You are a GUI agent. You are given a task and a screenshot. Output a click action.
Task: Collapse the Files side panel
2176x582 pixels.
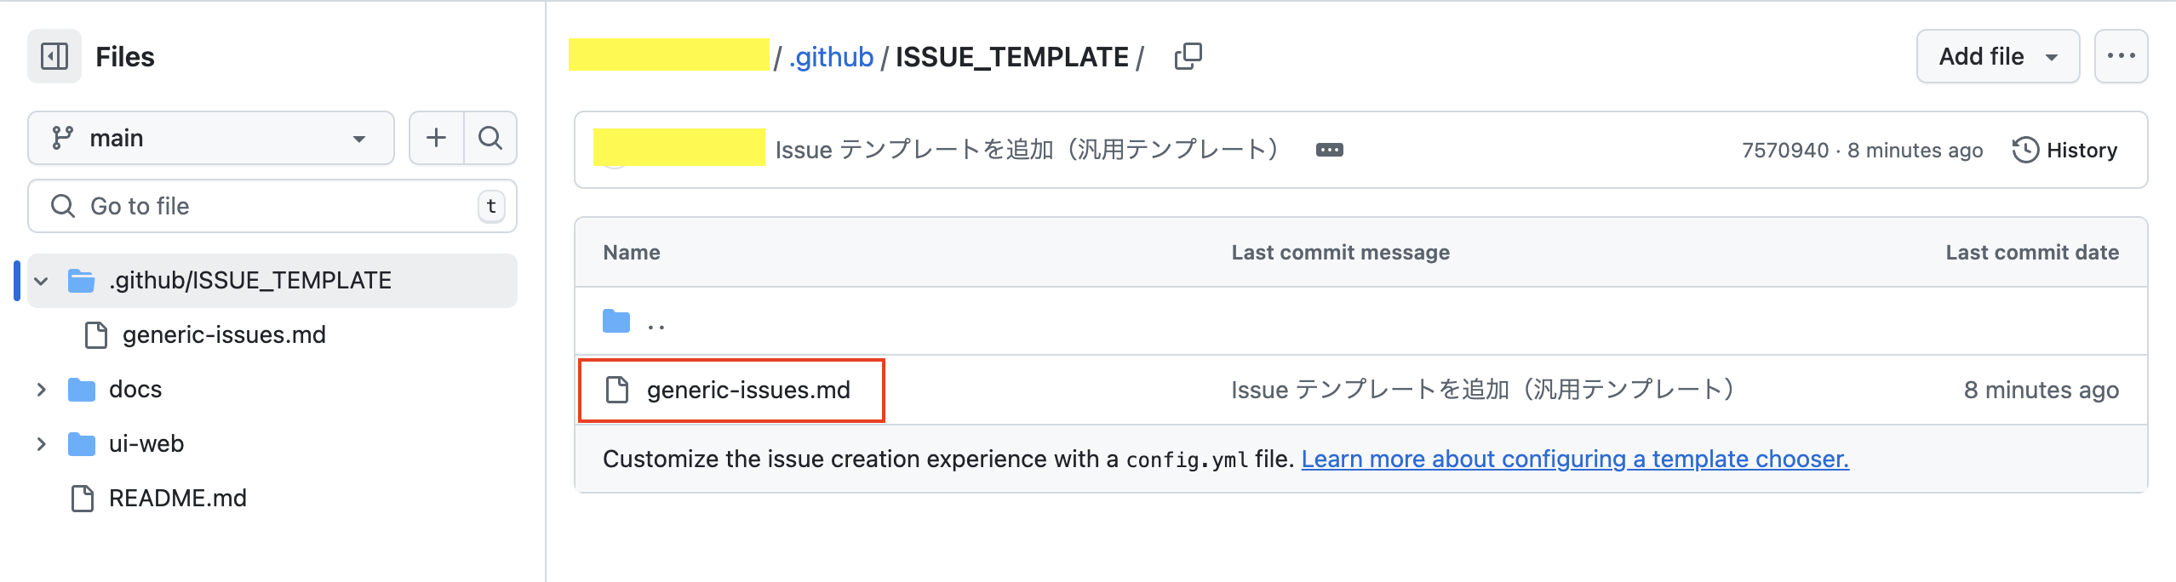tap(54, 56)
